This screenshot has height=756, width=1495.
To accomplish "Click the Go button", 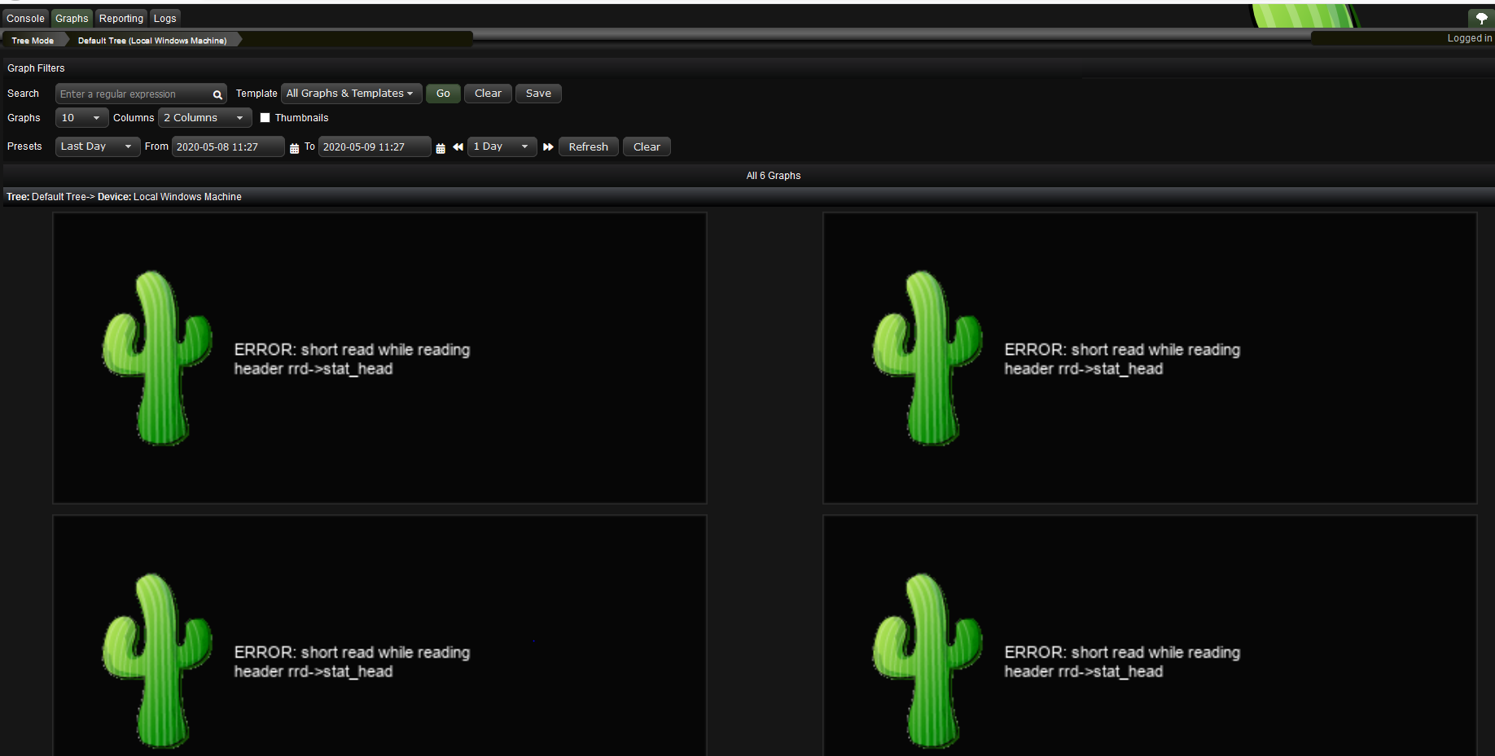I will 443,94.
